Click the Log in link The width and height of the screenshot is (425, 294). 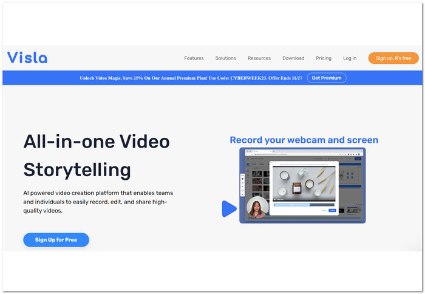coord(350,58)
